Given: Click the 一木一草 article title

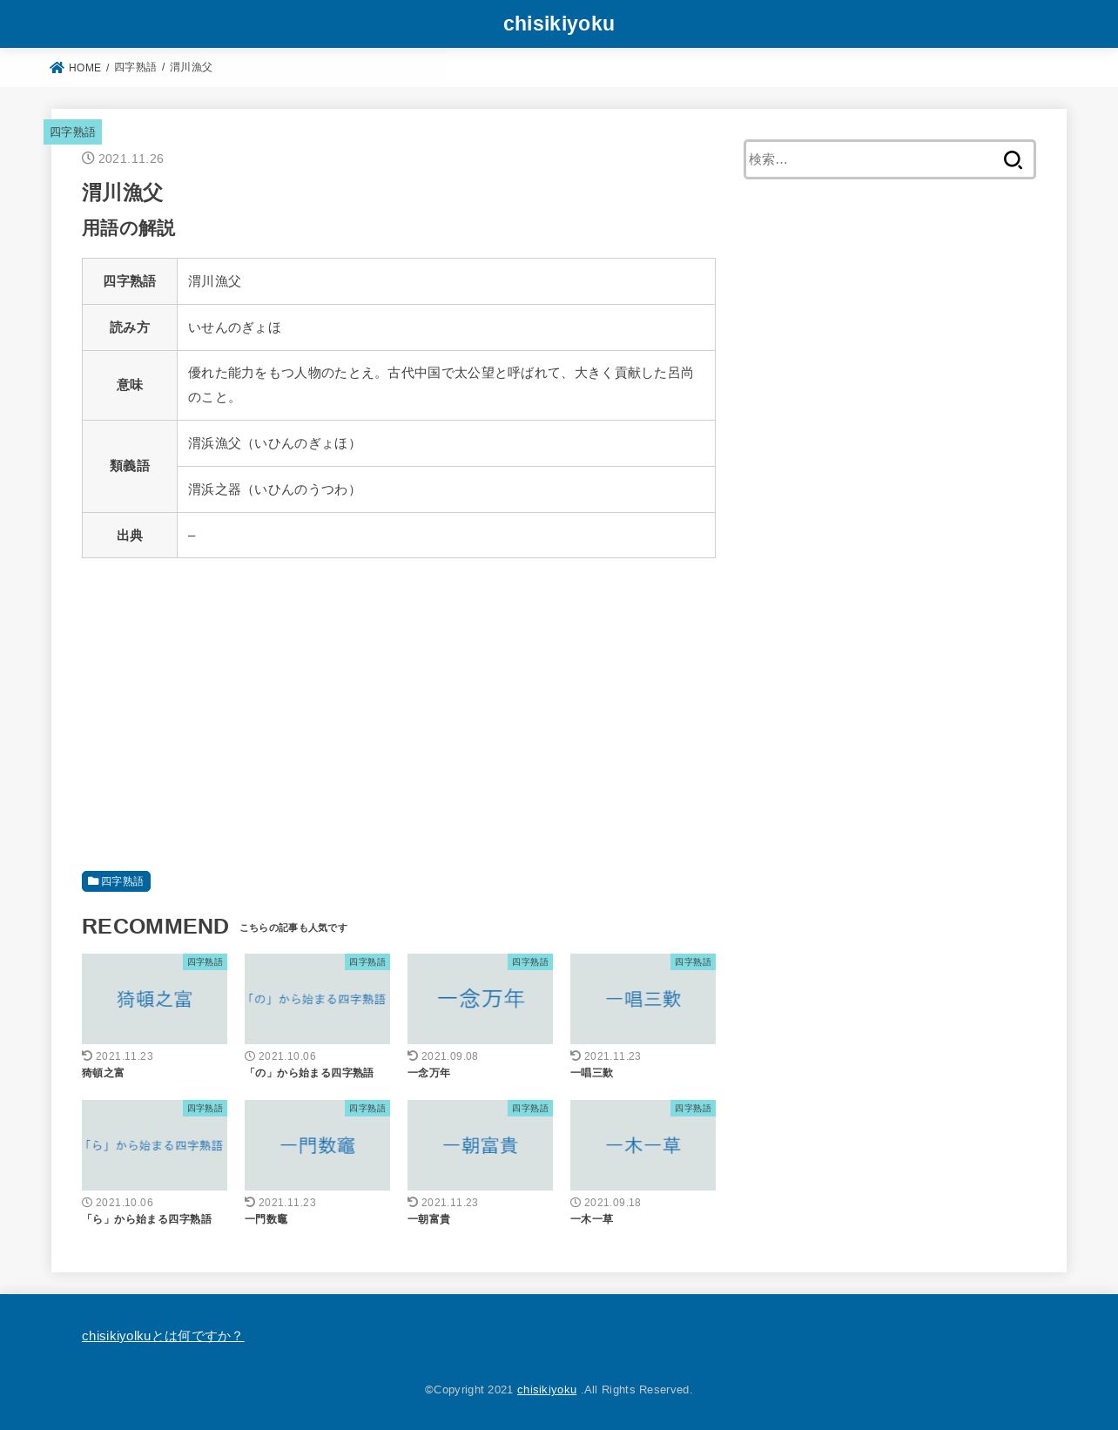Looking at the screenshot, I should coord(591,1219).
